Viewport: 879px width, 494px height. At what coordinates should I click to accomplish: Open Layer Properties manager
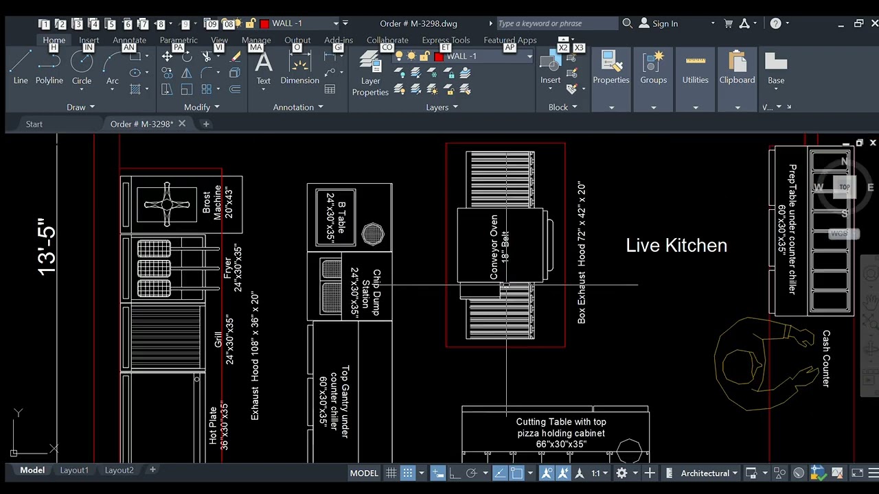pos(371,73)
